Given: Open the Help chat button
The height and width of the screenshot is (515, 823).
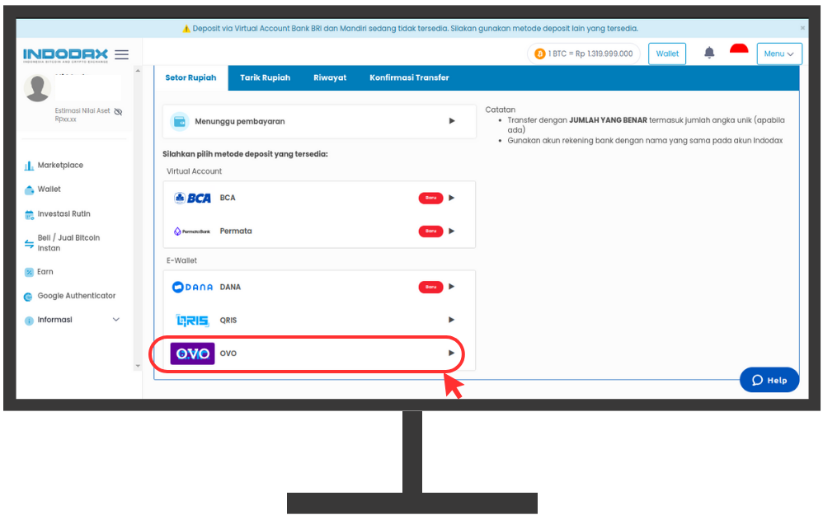Looking at the screenshot, I should 769,380.
